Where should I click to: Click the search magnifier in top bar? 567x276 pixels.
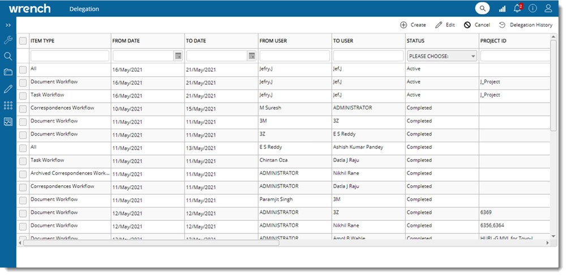click(x=482, y=8)
